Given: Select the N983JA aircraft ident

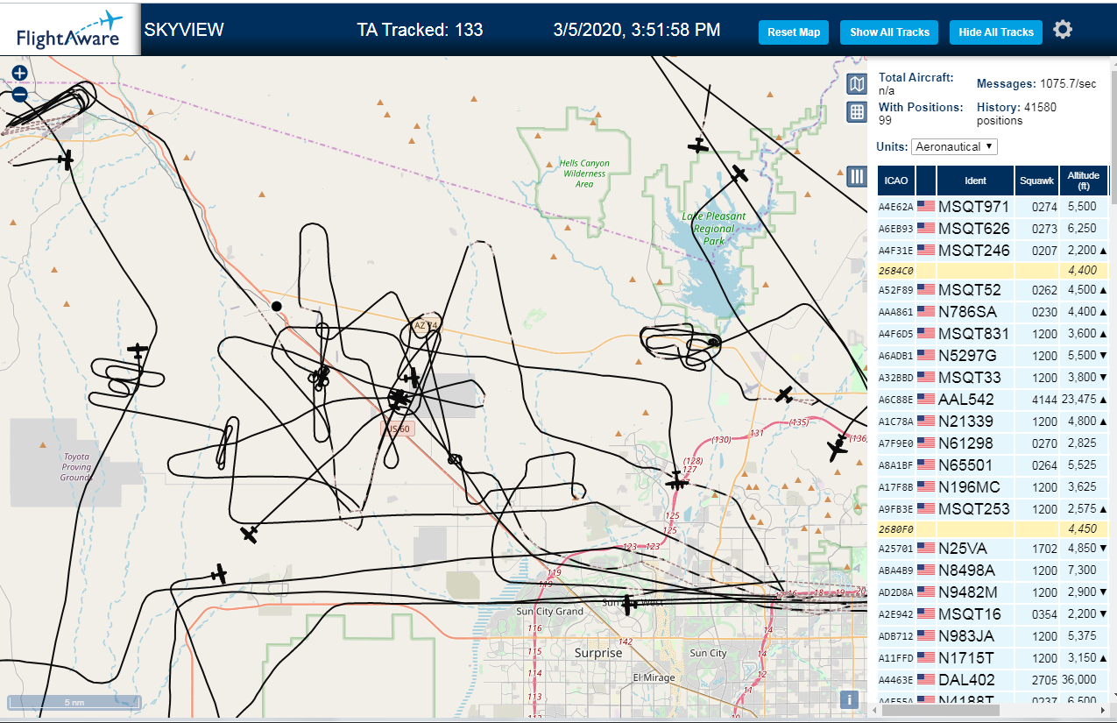Looking at the screenshot, I should pos(966,636).
